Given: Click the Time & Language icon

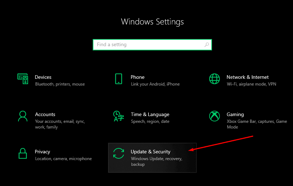Looking at the screenshot, I should [119, 116].
